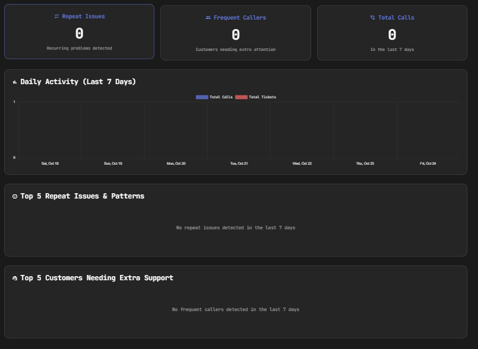The height and width of the screenshot is (349, 478).
Task: Select the Fri, Oct 24 axis label
Action: (428, 163)
